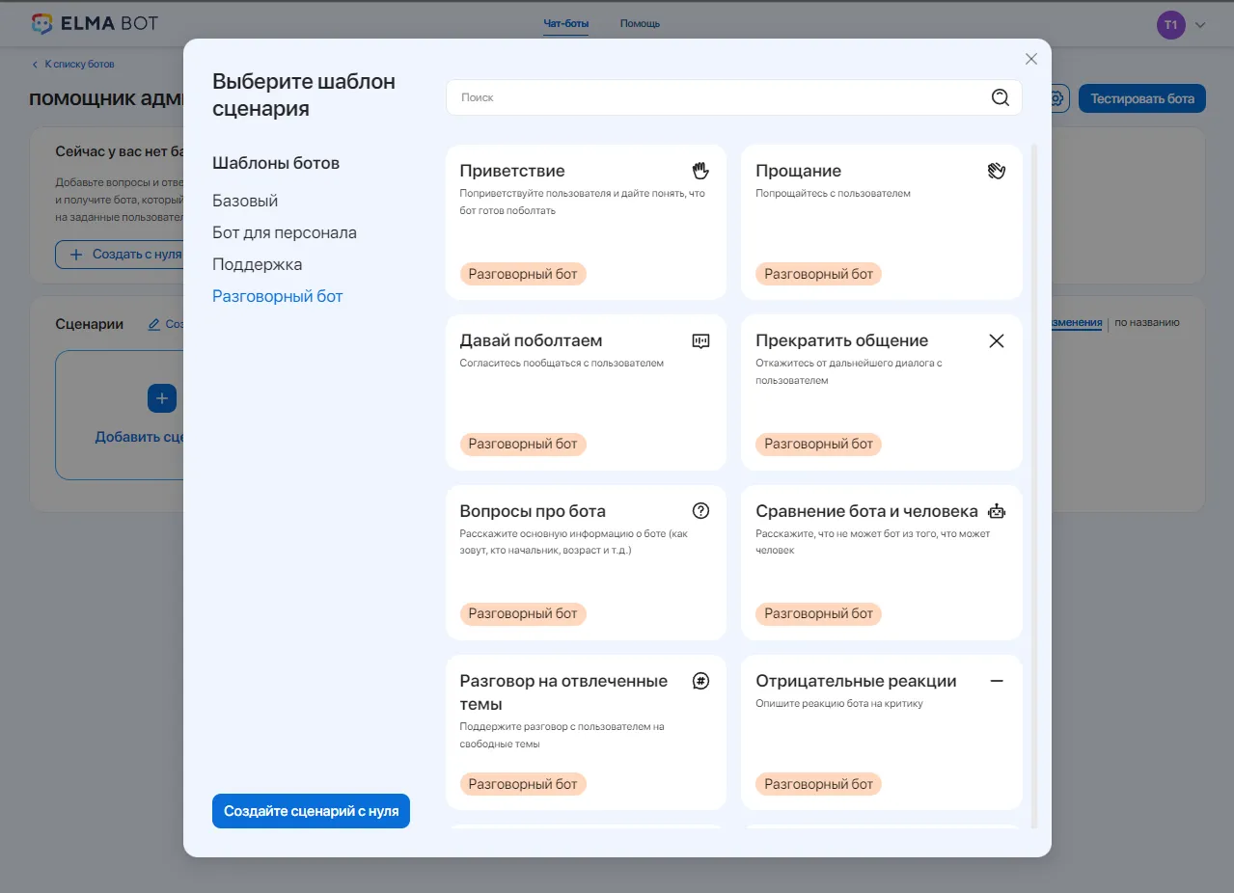Click the clapping hands icon on Прощание card
Screen dimensions: 1234x893
click(997, 171)
